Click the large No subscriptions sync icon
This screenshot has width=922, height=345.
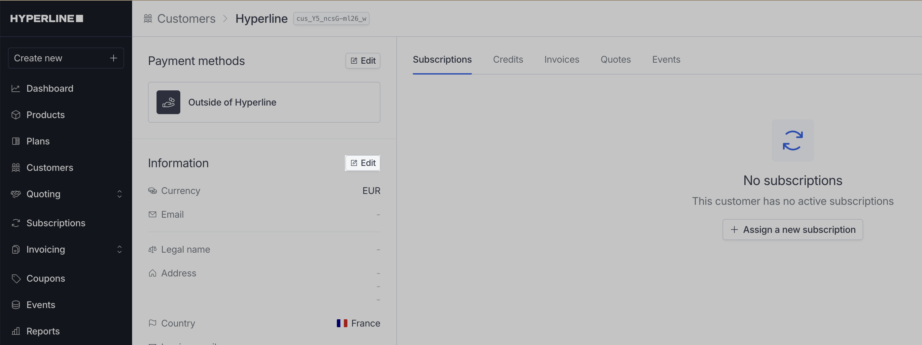tap(793, 141)
